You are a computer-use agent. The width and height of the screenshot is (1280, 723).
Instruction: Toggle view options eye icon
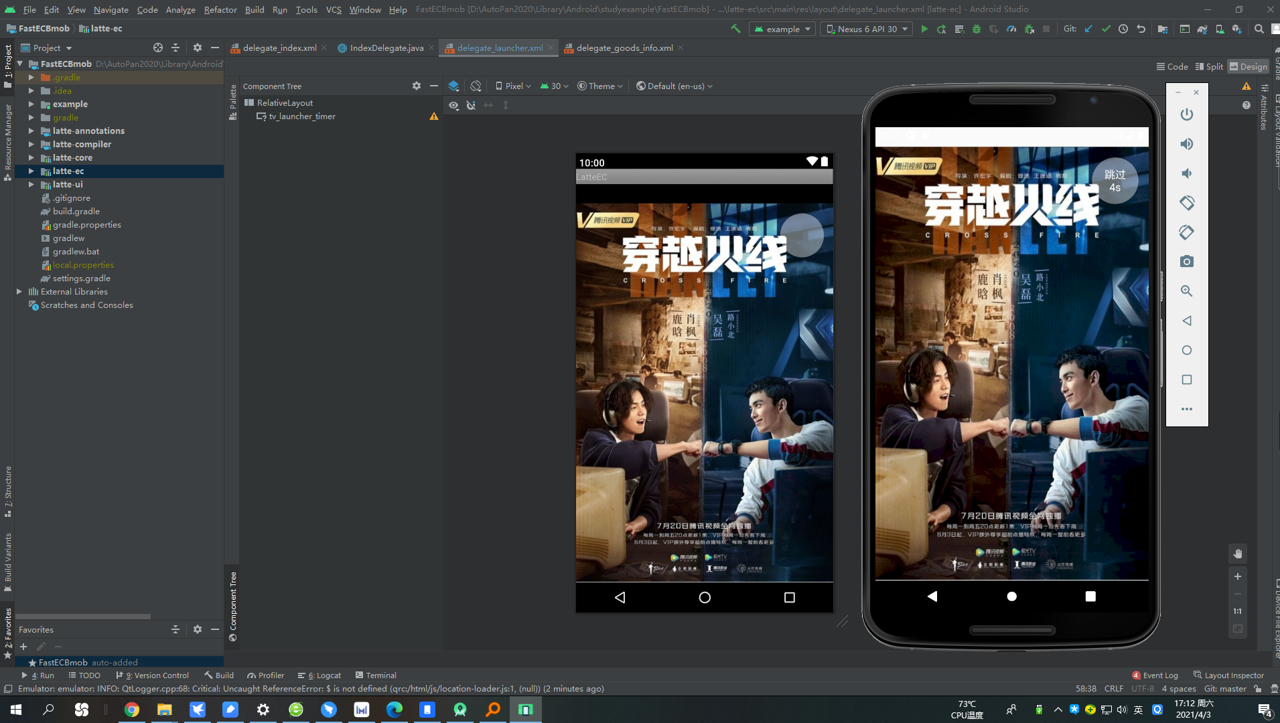coord(453,105)
